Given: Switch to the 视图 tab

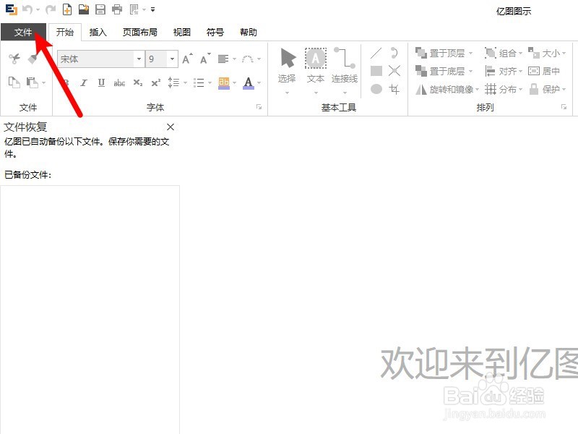Looking at the screenshot, I should click(x=182, y=32).
